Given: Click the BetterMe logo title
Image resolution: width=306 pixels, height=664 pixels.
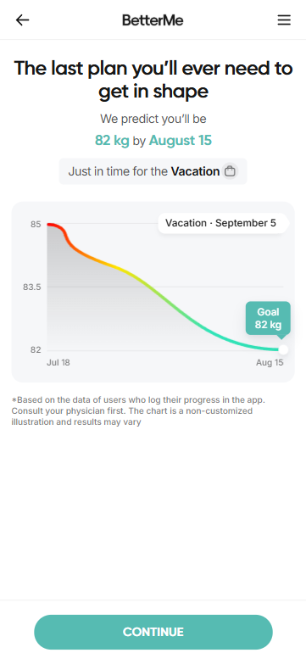Looking at the screenshot, I should point(153,20).
